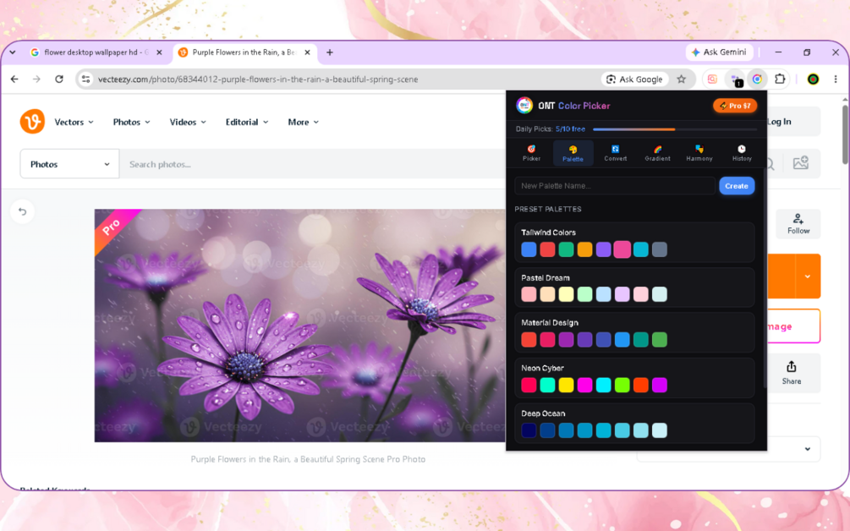This screenshot has height=531, width=850.
Task: Focus the New Palette Name field
Action: coord(615,186)
